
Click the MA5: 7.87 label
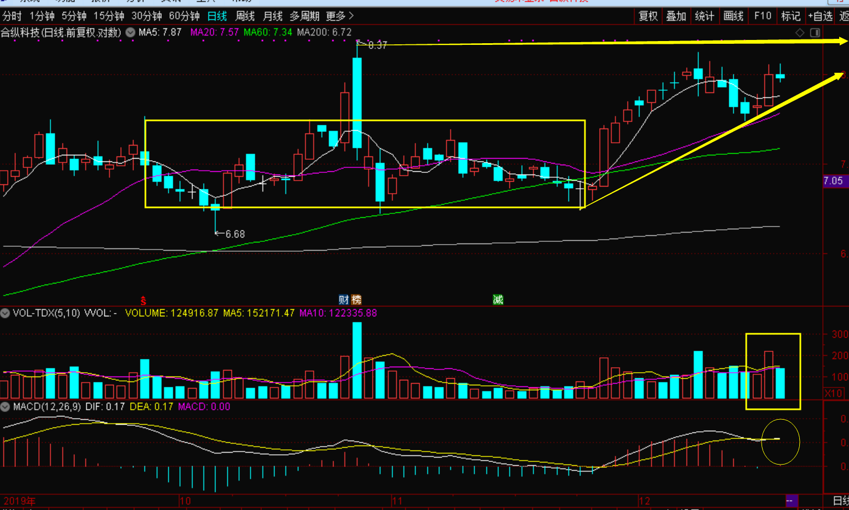tap(160, 32)
